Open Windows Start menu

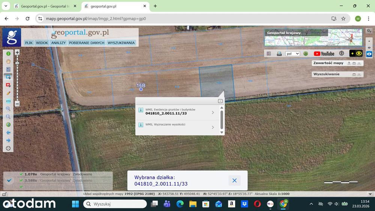click(75, 204)
